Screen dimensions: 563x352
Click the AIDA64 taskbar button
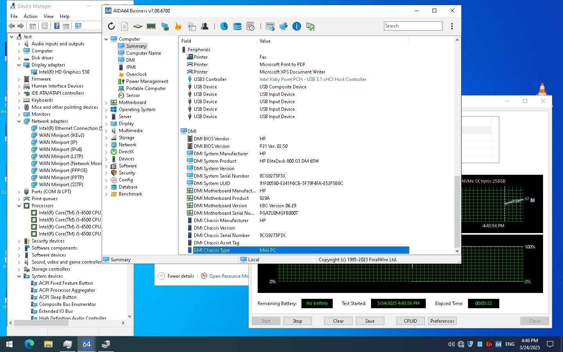[x=86, y=344]
